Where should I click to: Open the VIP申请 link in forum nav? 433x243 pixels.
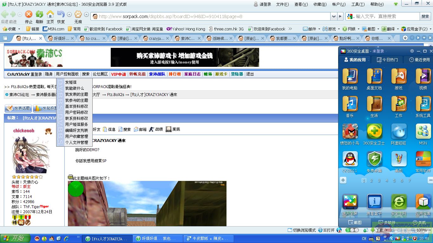[x=118, y=74]
